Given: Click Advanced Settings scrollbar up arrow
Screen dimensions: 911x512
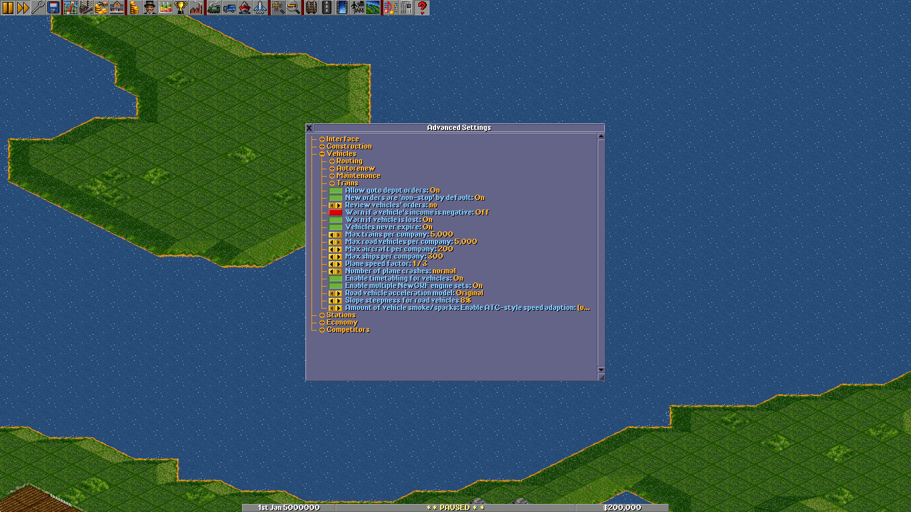Looking at the screenshot, I should tap(601, 136).
